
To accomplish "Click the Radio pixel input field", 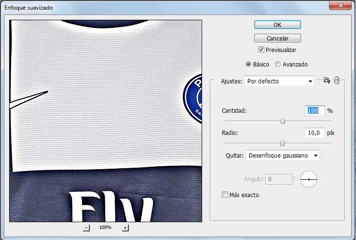I will pos(315,133).
